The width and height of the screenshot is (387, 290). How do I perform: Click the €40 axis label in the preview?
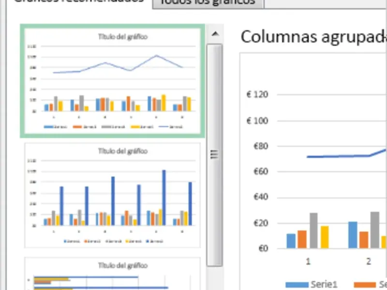pos(261,197)
